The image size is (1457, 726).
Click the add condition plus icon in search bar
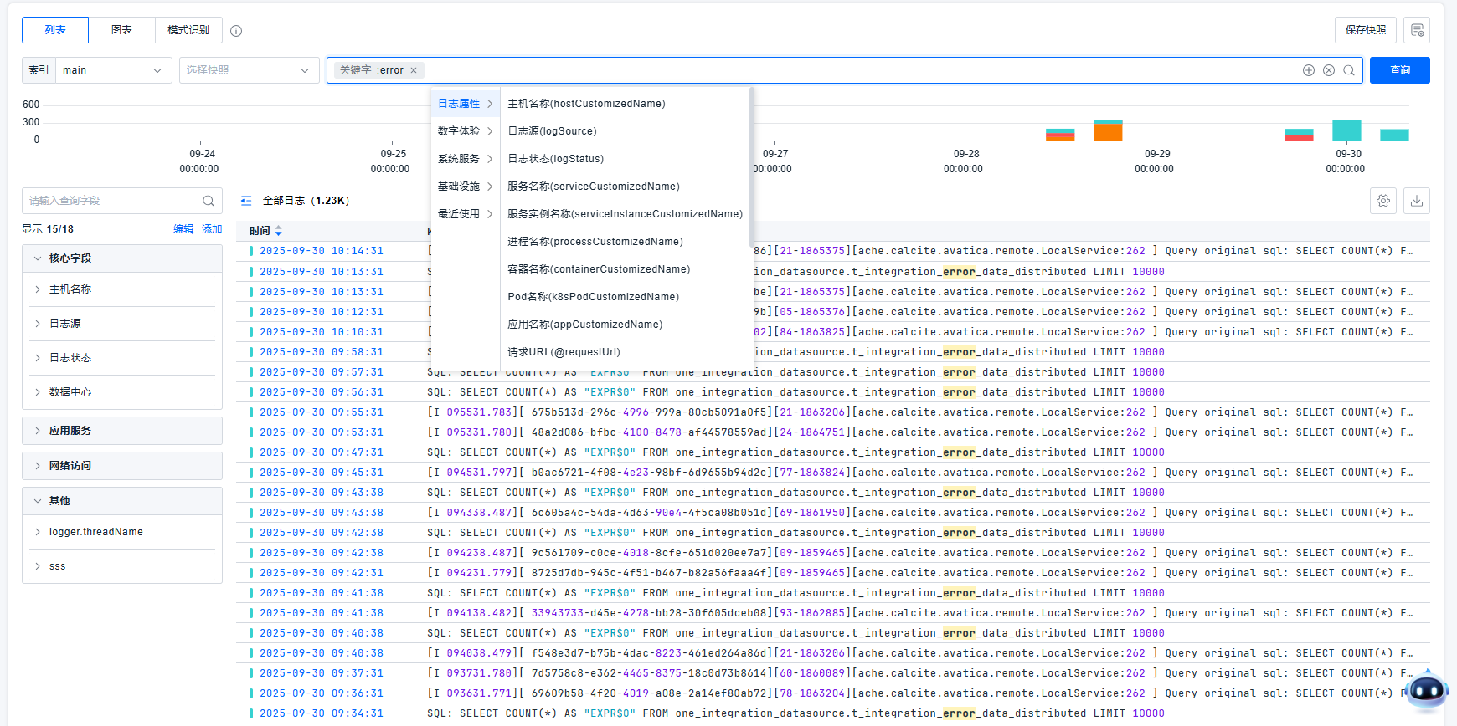pyautogui.click(x=1308, y=70)
